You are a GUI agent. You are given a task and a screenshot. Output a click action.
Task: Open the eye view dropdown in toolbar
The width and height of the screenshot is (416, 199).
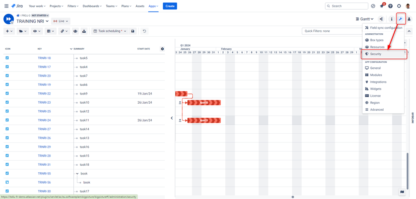[37, 31]
